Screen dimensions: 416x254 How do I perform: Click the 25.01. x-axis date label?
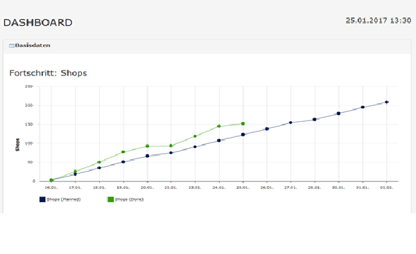[243, 188]
